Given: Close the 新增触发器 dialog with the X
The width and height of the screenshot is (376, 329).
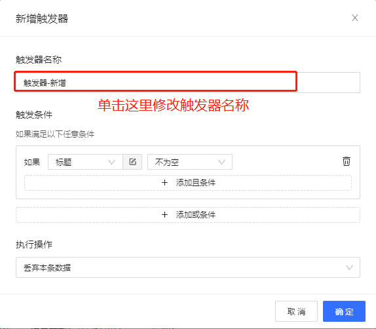Looking at the screenshot, I should pyautogui.click(x=355, y=18).
